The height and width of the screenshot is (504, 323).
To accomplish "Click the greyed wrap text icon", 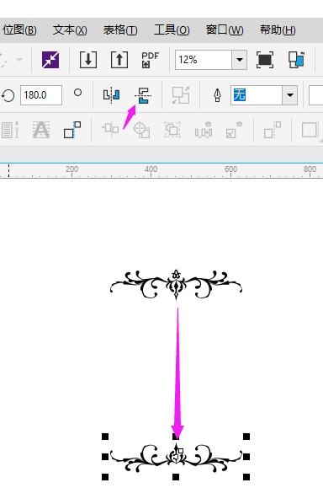I will 10,130.
